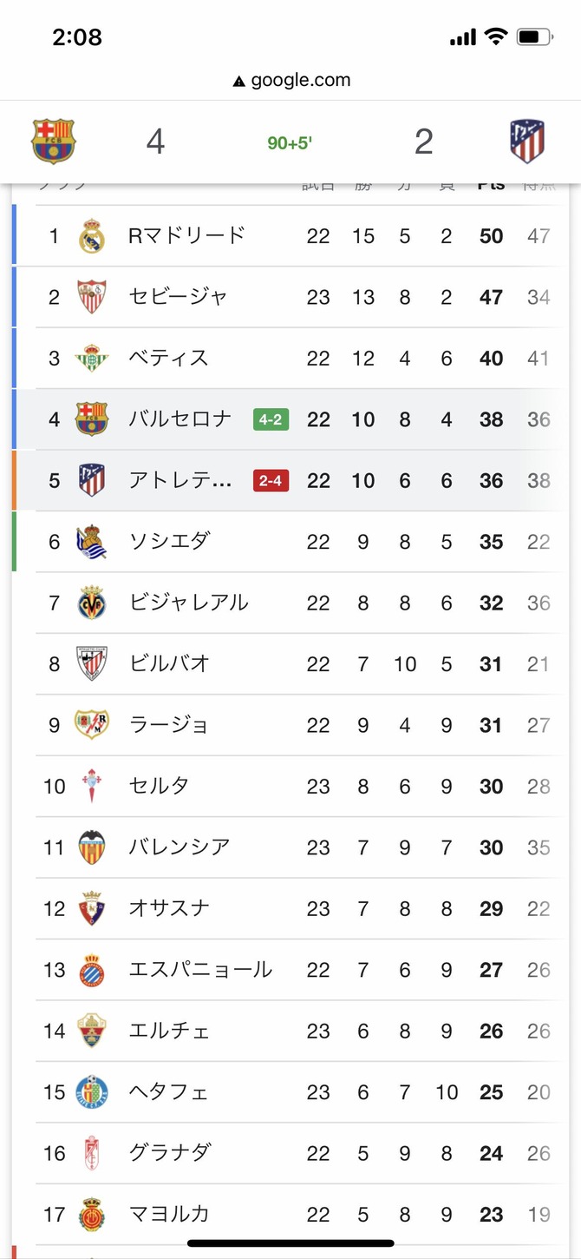
Task: Click the Real Madrid crest icon
Action: 92,236
